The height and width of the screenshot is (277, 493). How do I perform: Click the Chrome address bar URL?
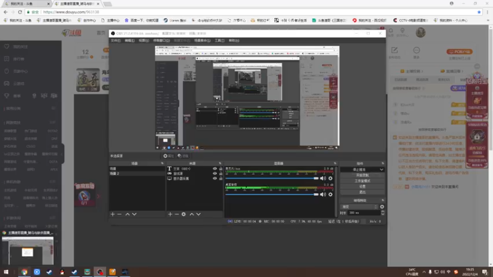point(71,12)
